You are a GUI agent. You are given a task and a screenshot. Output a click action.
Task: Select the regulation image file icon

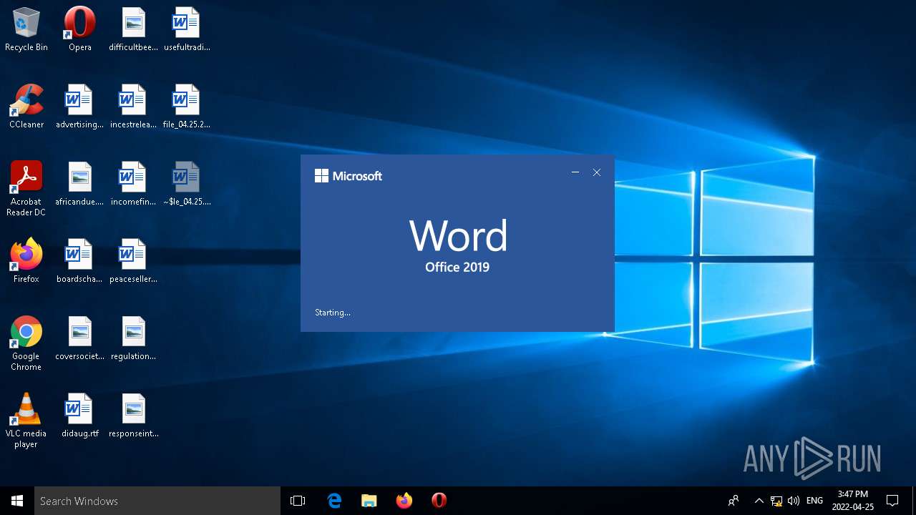pos(133,338)
